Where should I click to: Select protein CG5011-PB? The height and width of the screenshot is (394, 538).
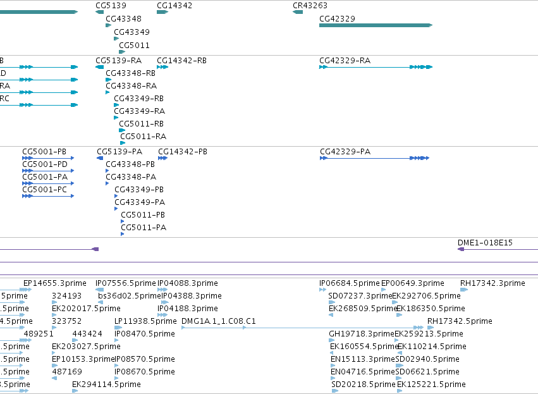click(x=143, y=215)
